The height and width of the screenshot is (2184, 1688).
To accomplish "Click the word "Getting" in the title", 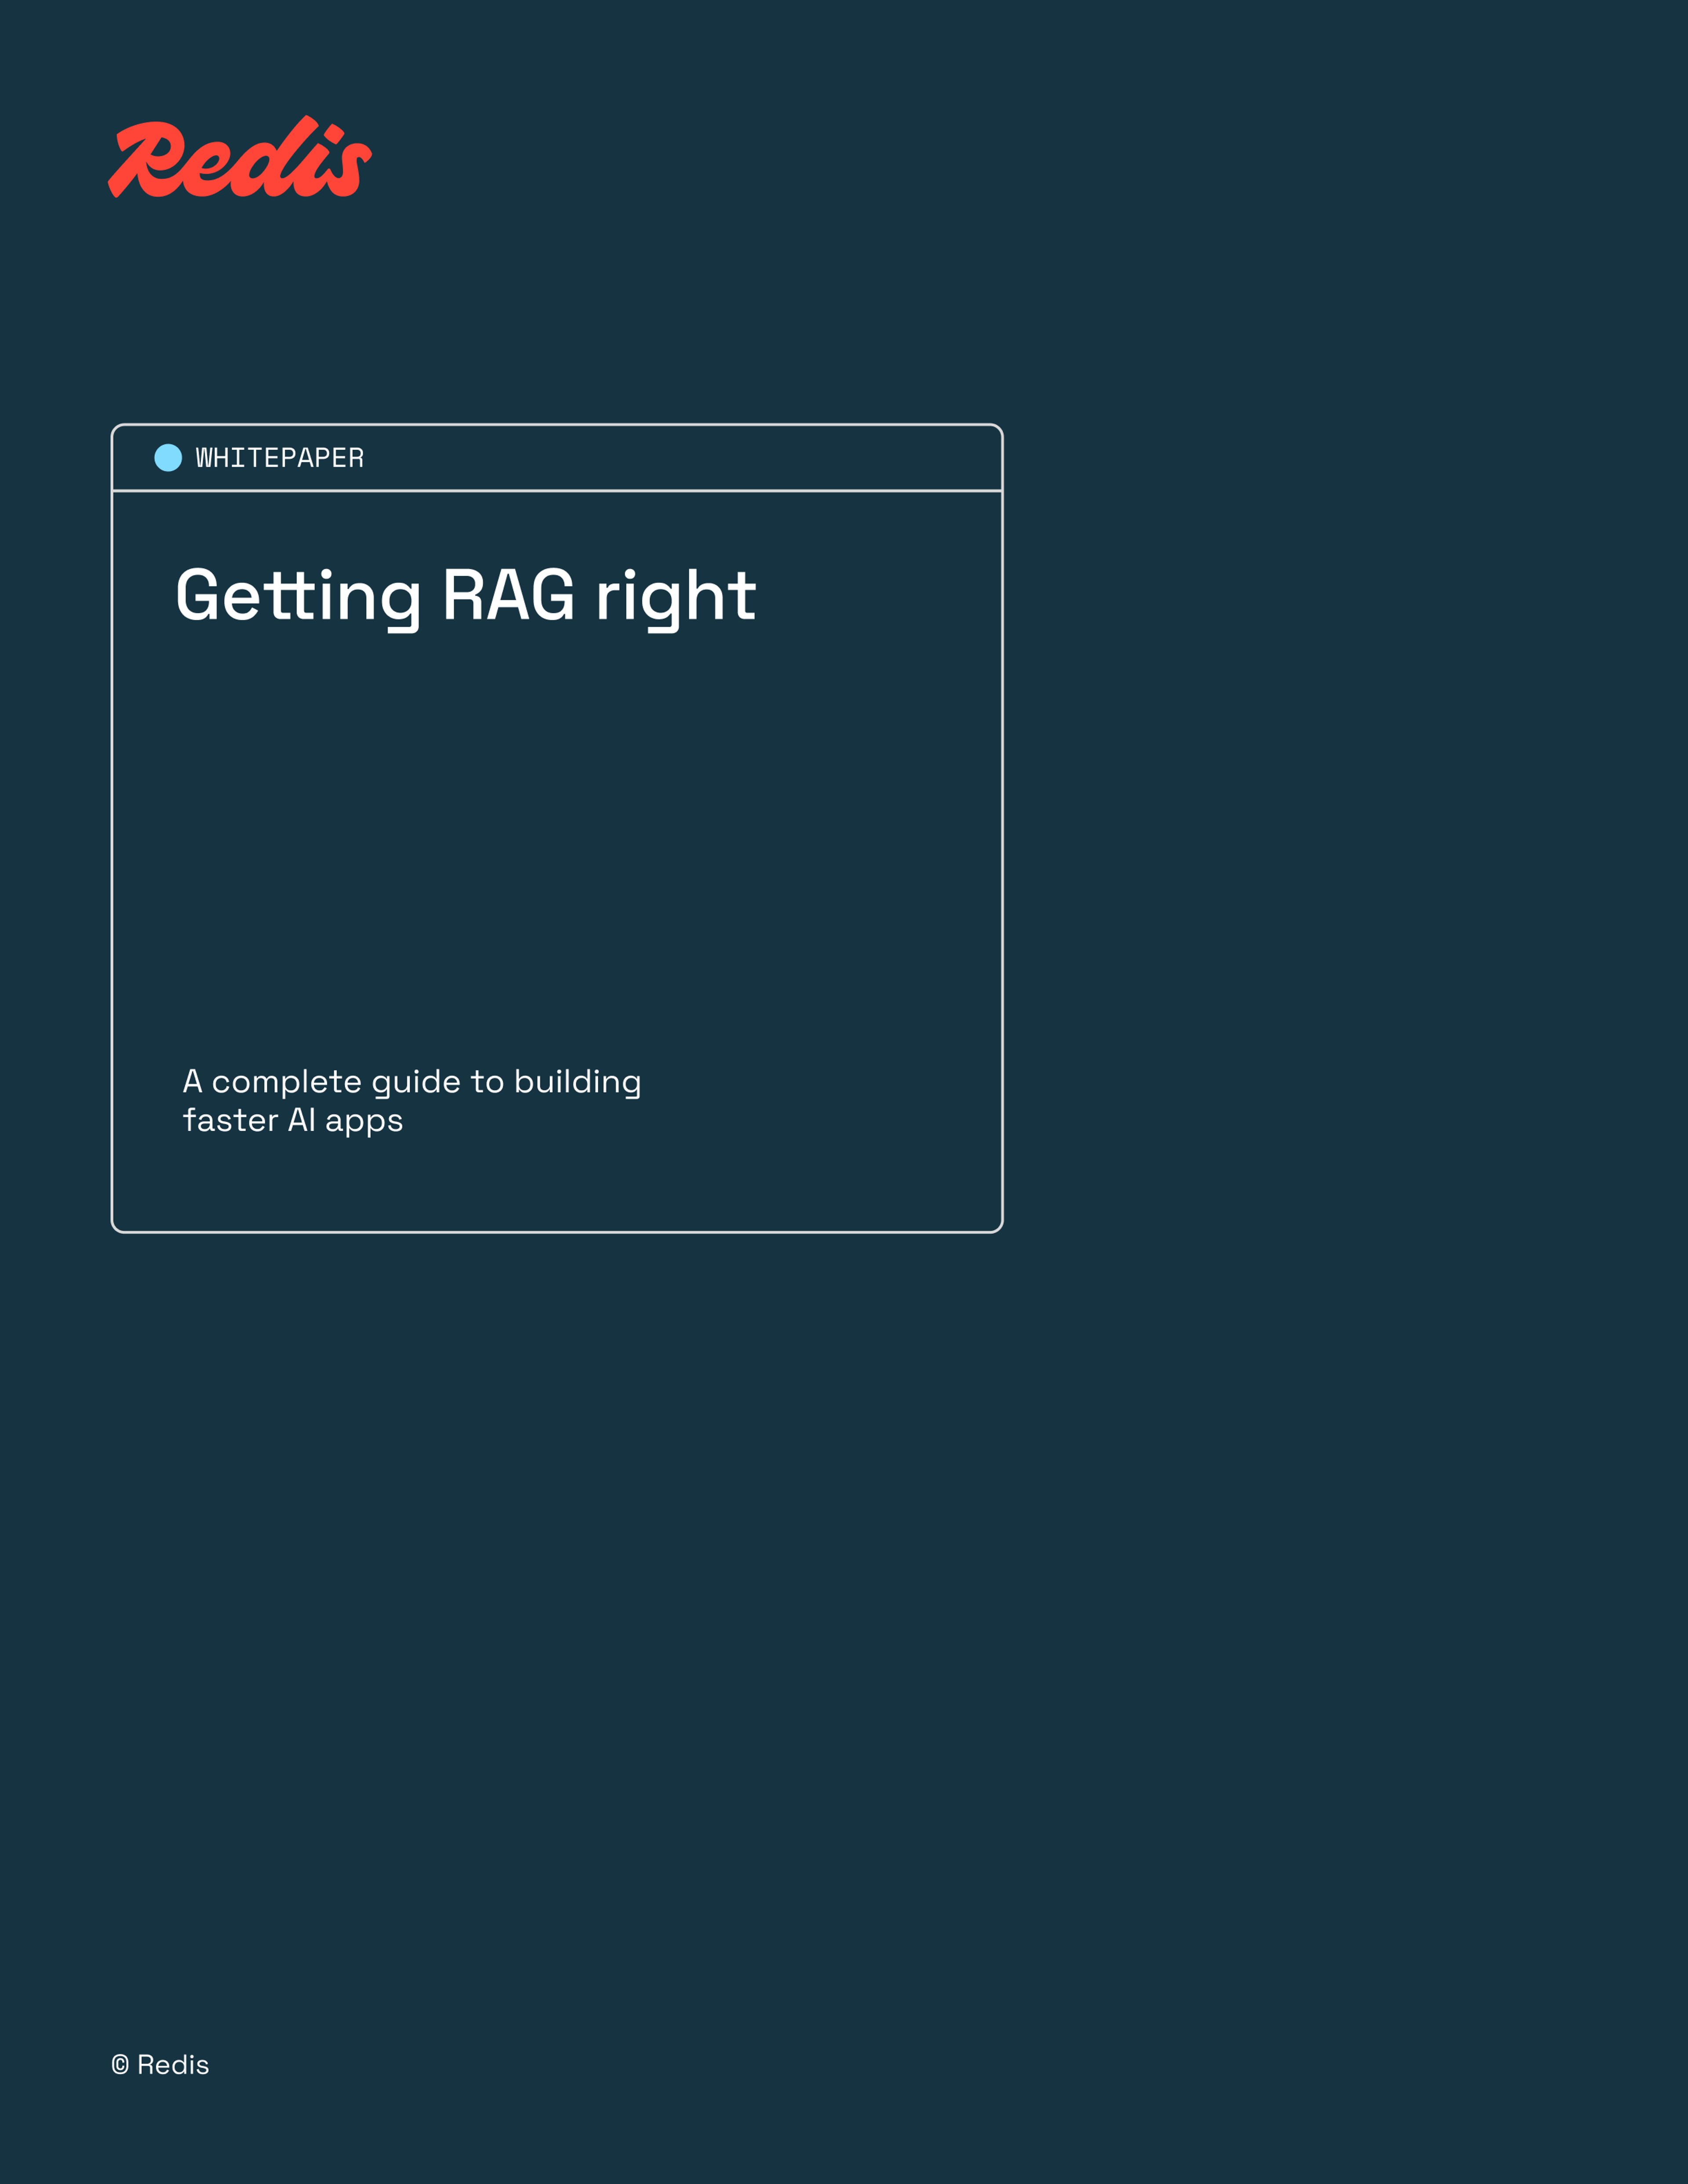I will click(298, 596).
